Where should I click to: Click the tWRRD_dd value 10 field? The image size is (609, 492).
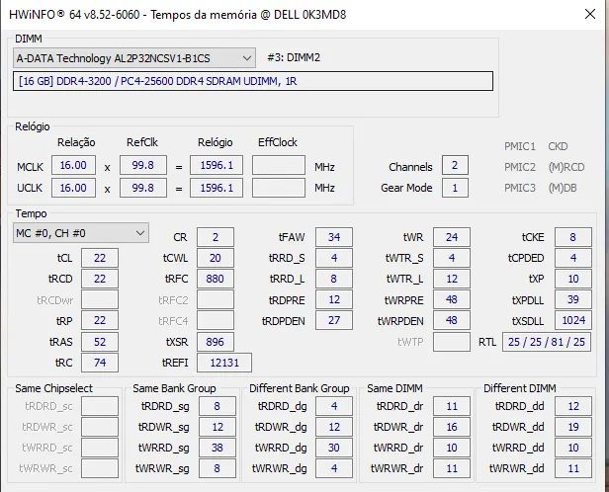pos(573,448)
